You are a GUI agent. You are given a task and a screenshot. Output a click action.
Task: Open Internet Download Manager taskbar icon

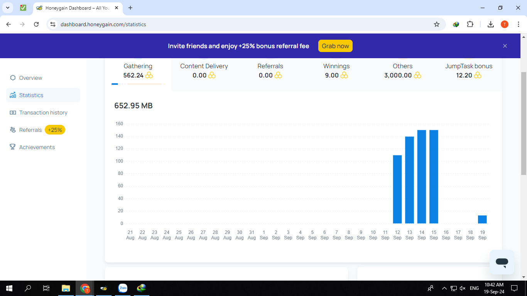click(x=142, y=288)
